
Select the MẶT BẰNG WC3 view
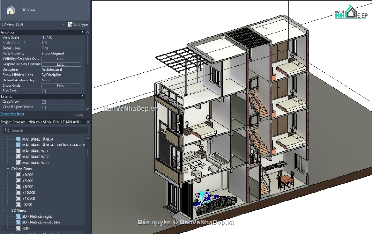[x=35, y=163]
